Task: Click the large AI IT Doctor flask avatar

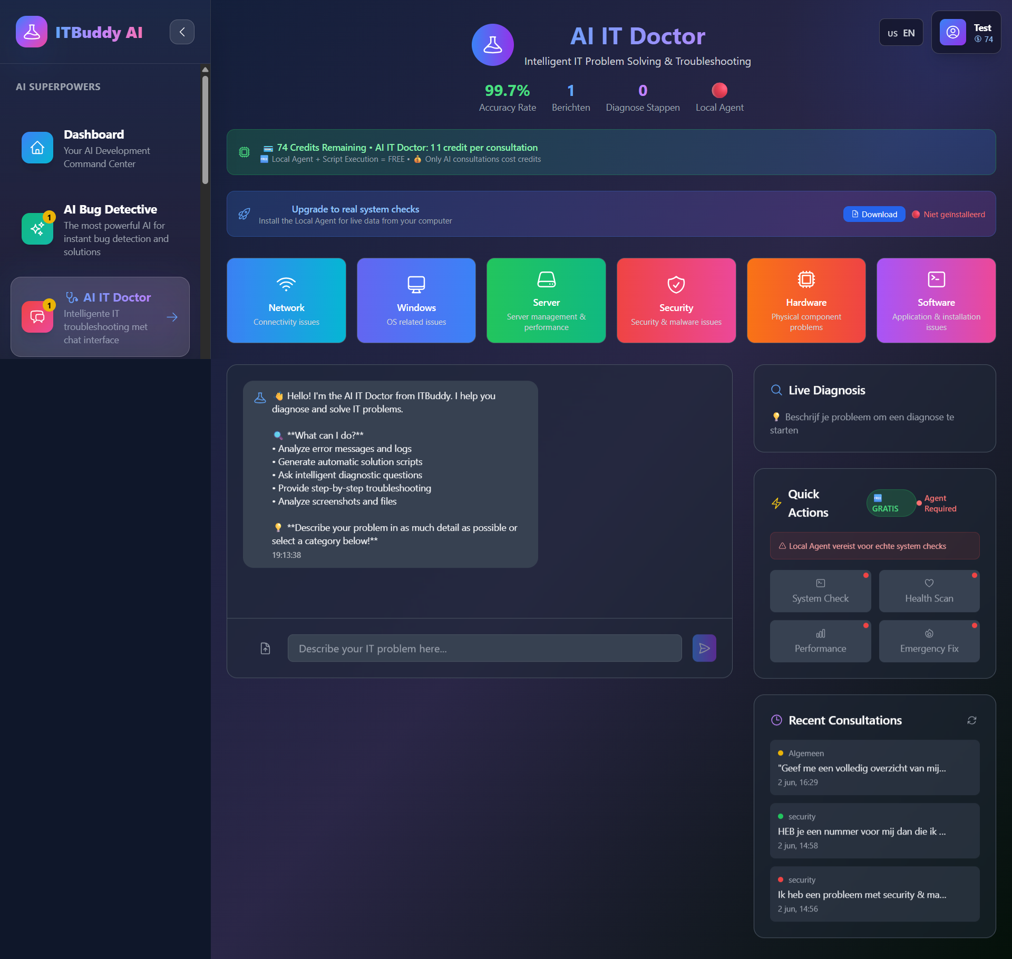Action: [493, 45]
